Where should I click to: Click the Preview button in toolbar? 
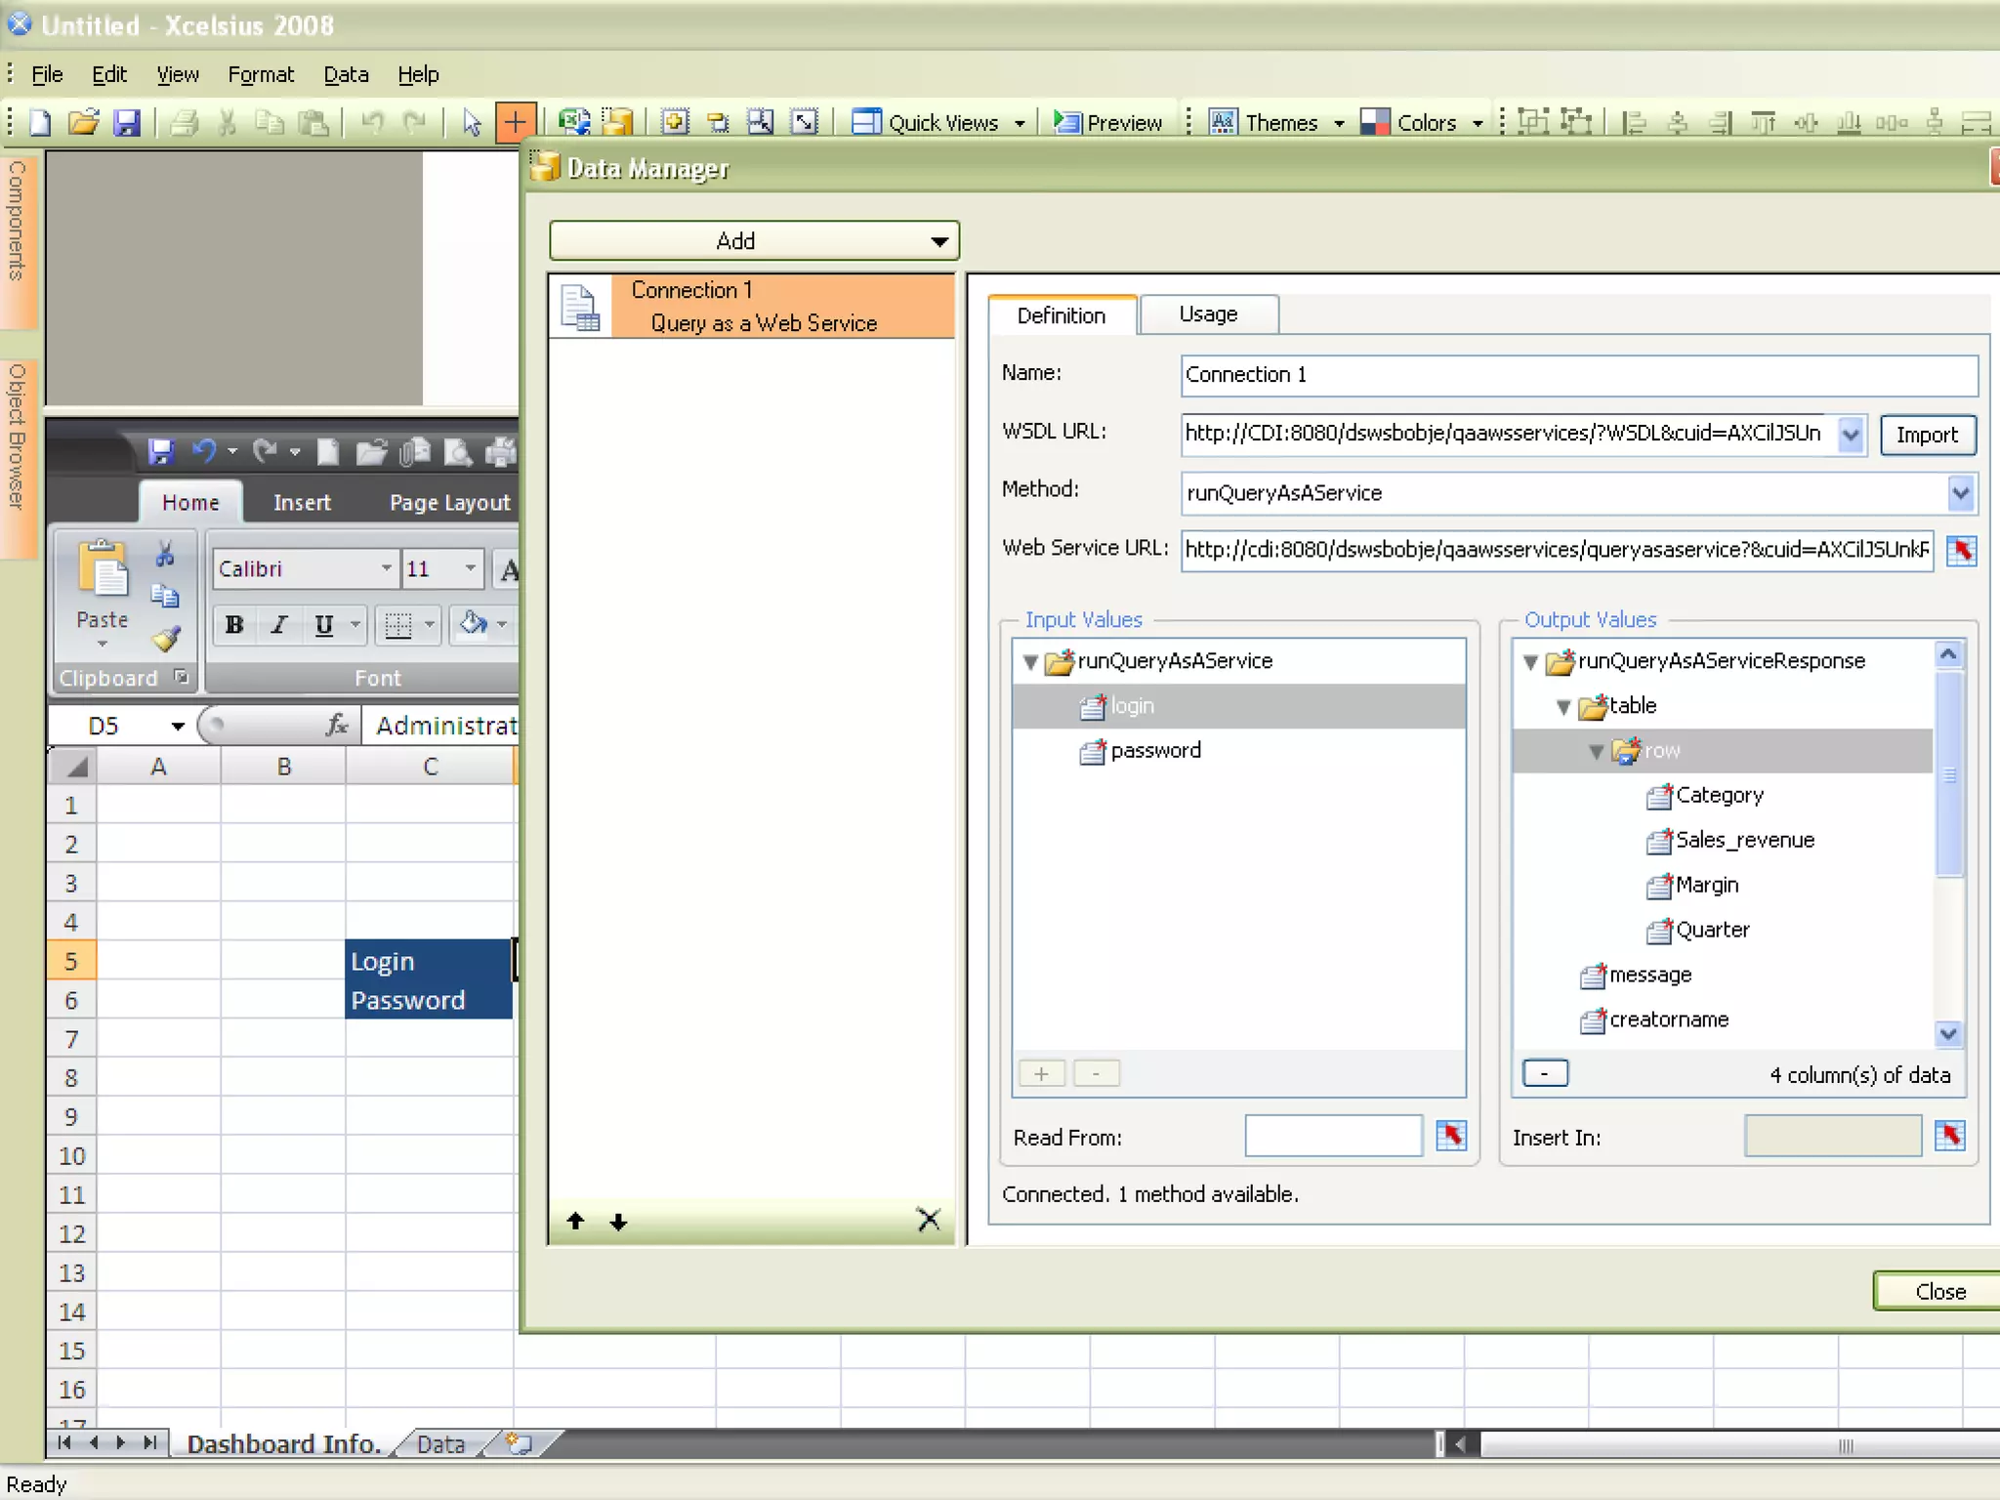[x=1107, y=122]
